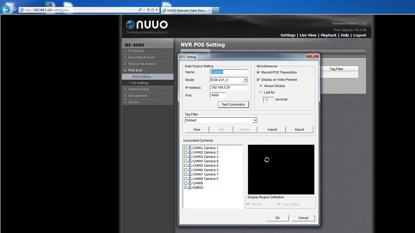
Task: Click New under Tag Filter
Action: click(197, 130)
